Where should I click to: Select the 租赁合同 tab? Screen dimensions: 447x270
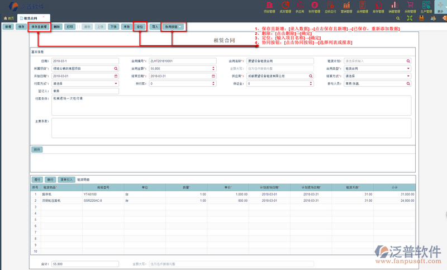tap(31, 18)
